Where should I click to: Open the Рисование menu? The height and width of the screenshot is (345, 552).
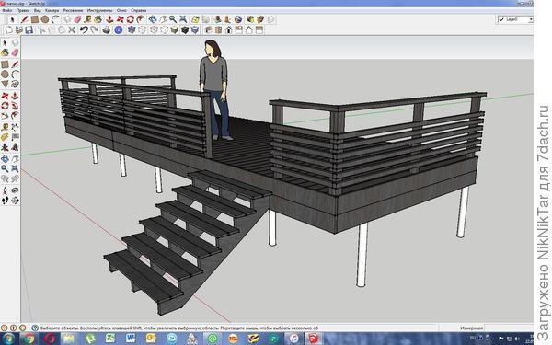coord(73,10)
